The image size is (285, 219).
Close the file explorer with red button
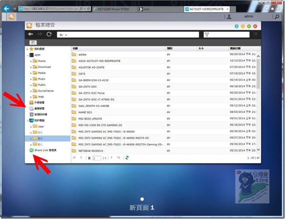[x=255, y=26]
